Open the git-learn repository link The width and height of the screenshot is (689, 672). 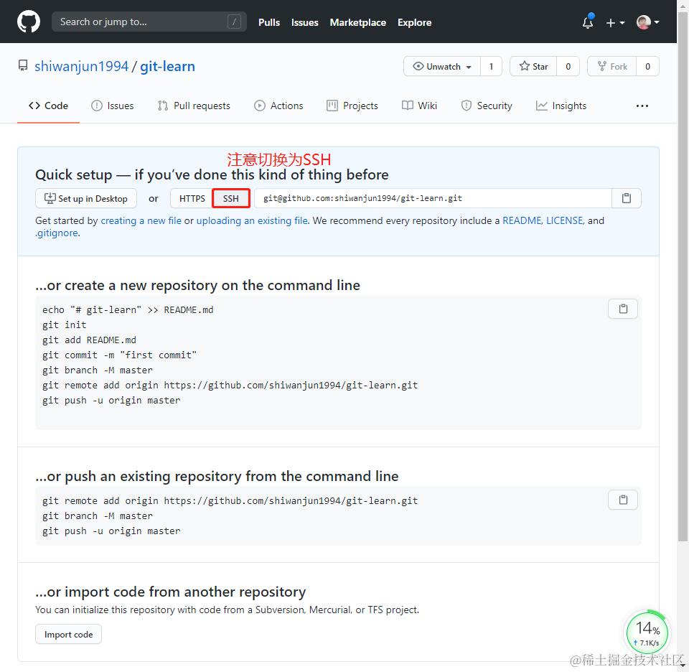pos(167,66)
